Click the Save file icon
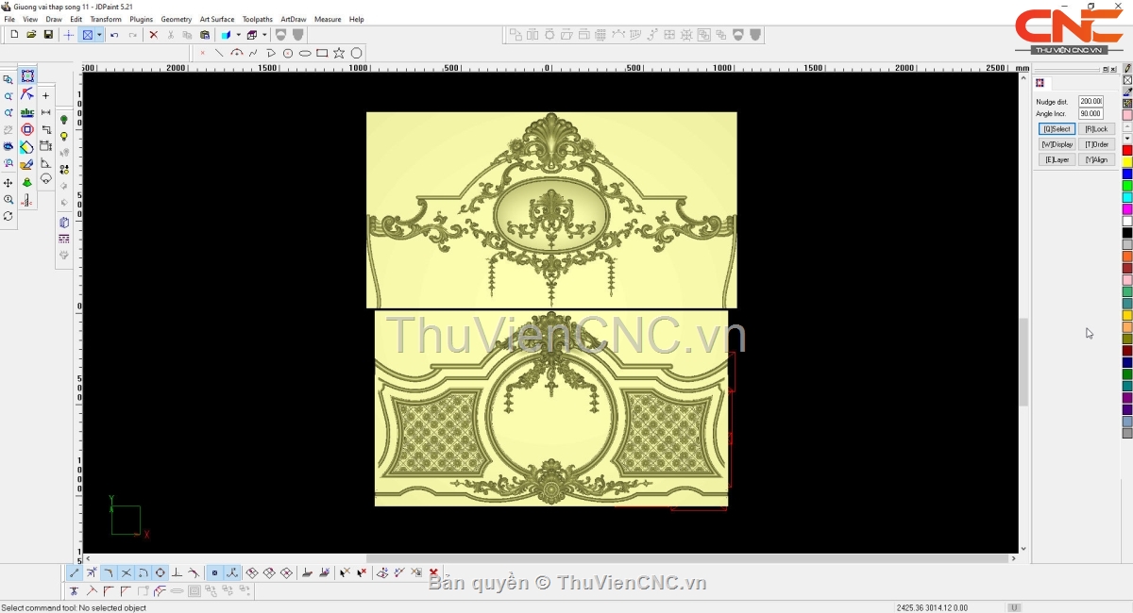Screen dimensions: 1133x613 click(x=48, y=35)
